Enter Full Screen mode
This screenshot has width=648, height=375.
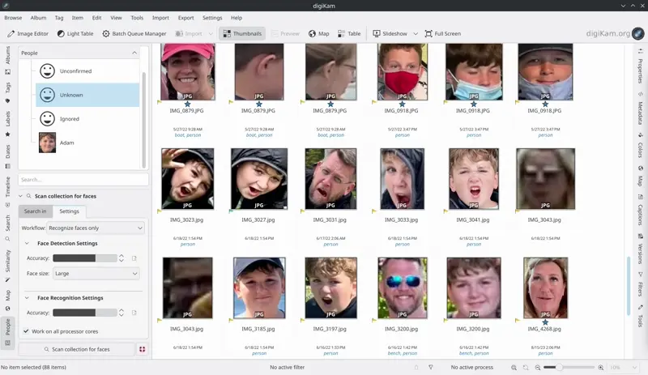(x=442, y=34)
